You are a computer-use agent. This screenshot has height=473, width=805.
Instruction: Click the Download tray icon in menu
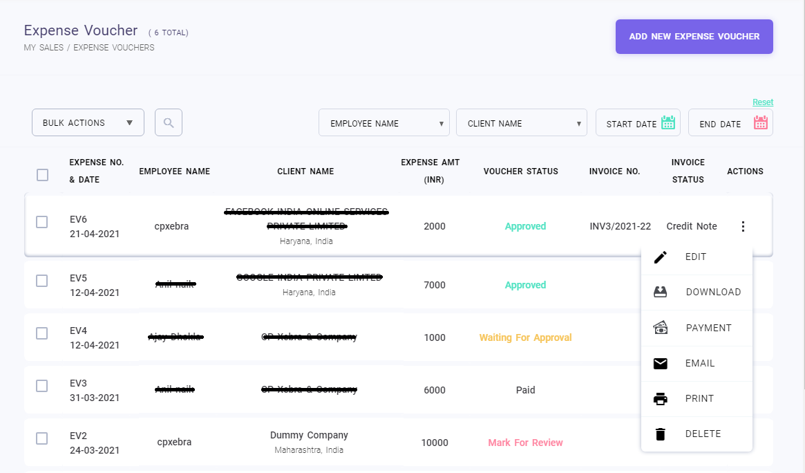point(661,293)
